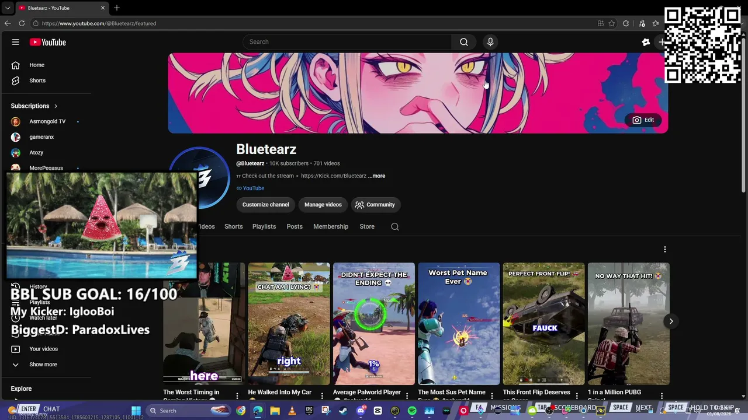The width and height of the screenshot is (748, 420).
Task: Open Asmongold TV subscription channel
Action: click(x=47, y=121)
